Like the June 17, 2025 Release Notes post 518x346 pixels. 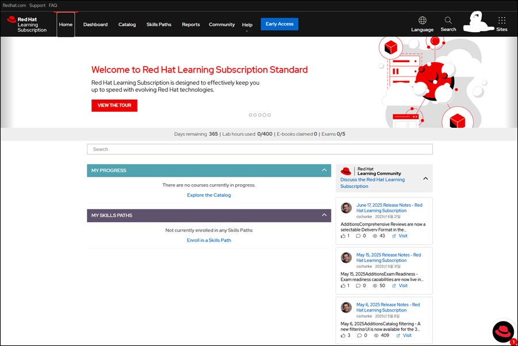pos(343,236)
